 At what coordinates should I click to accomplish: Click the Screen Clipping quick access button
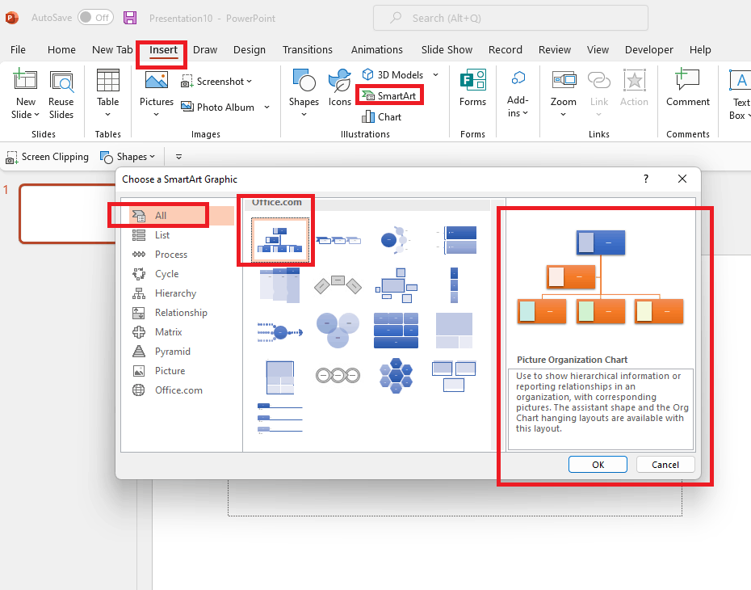(47, 157)
